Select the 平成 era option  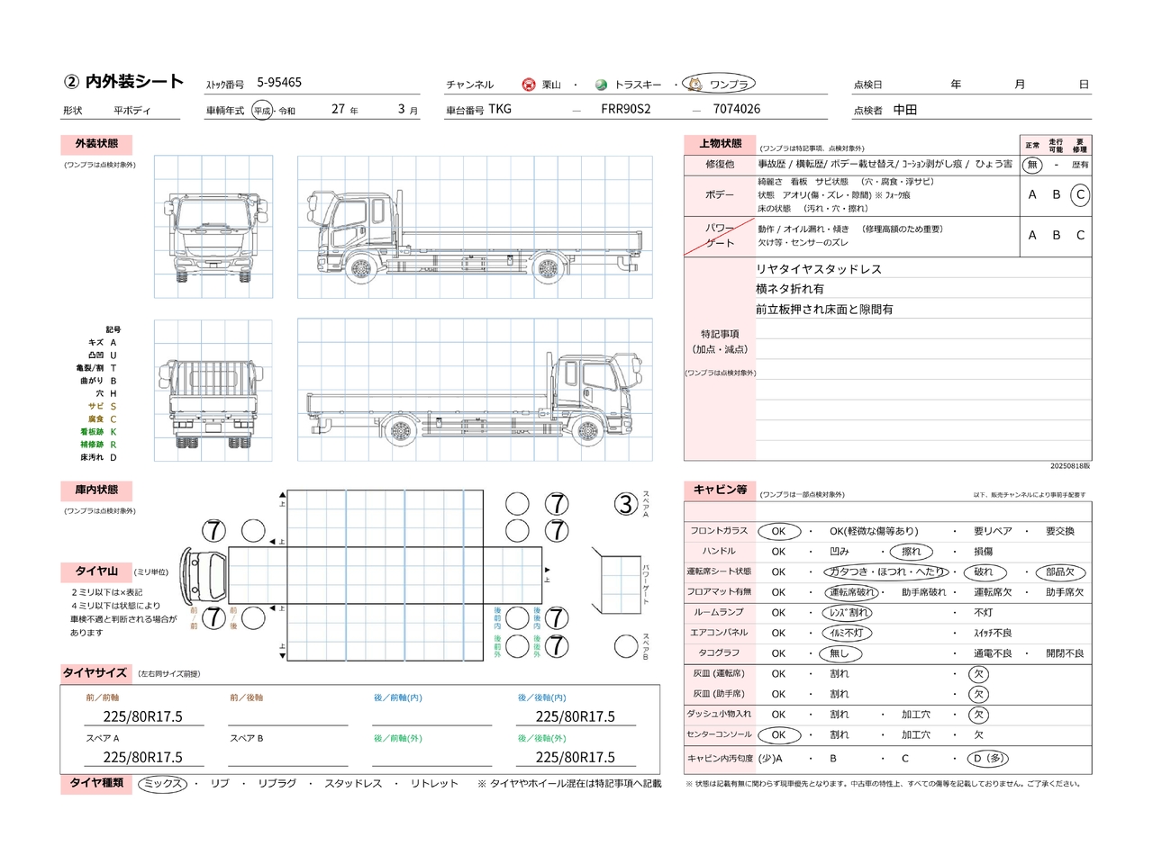tap(261, 111)
